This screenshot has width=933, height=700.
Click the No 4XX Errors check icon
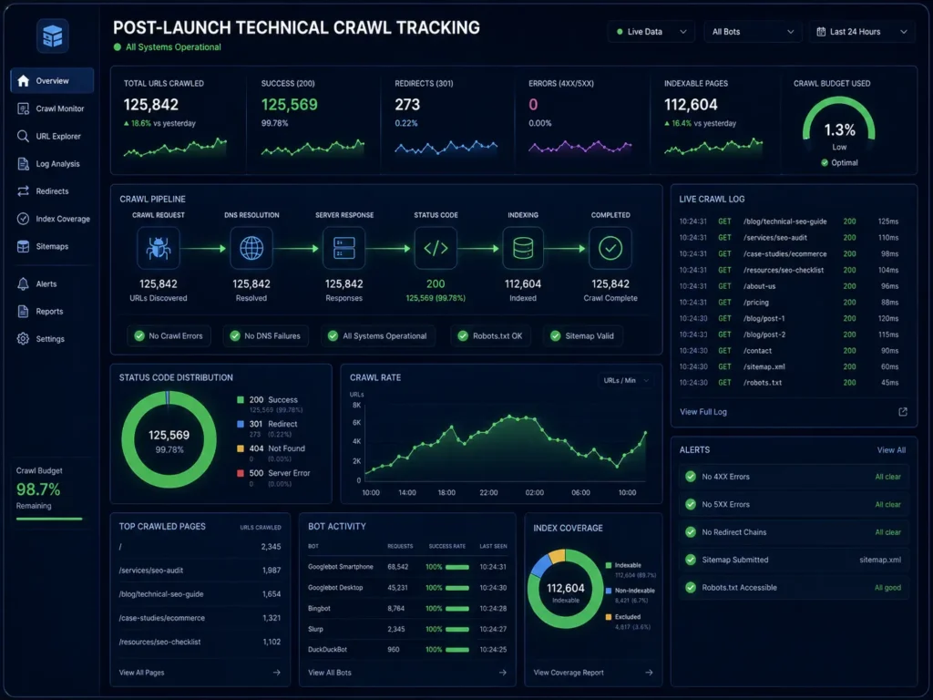pos(691,477)
